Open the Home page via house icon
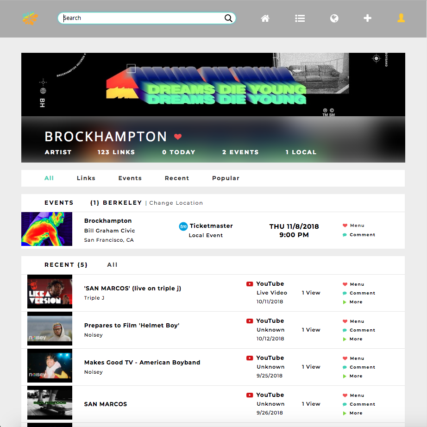Viewport: 427px width, 427px height. tap(265, 18)
